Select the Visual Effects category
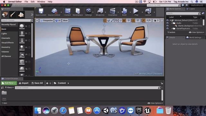 pos(9,43)
